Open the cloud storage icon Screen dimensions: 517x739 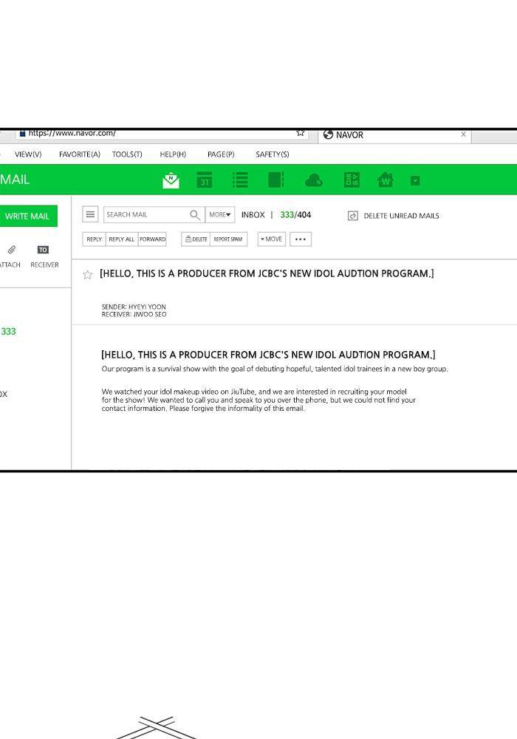click(314, 180)
